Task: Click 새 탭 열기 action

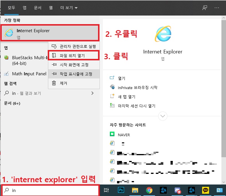Action: [127, 97]
